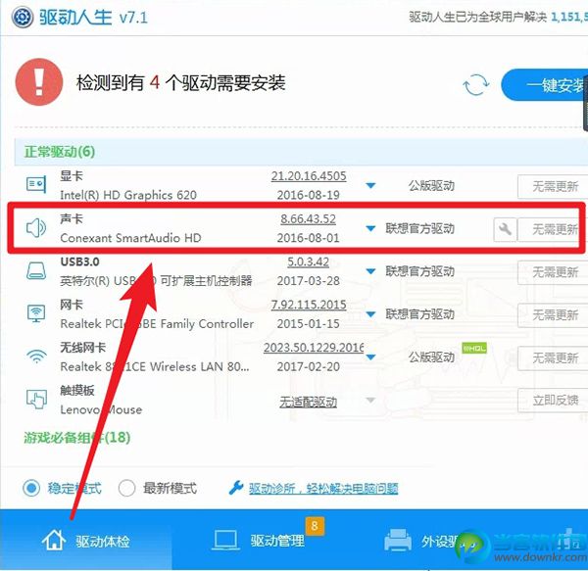This screenshot has width=588, height=571.
Task: Click the 驱动人生 gear logo icon
Action: point(23,18)
